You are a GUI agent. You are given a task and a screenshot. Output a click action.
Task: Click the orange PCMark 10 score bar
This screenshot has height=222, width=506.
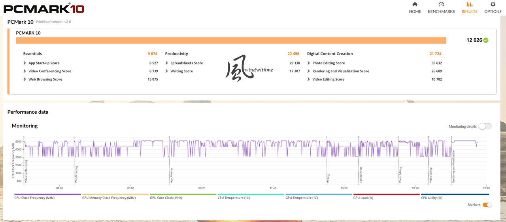231,40
